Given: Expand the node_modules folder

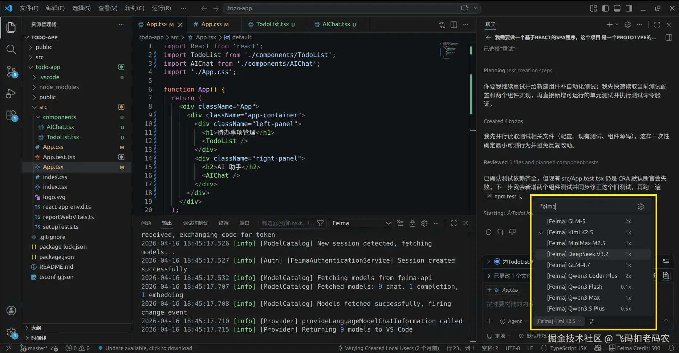Looking at the screenshot, I should 59,87.
